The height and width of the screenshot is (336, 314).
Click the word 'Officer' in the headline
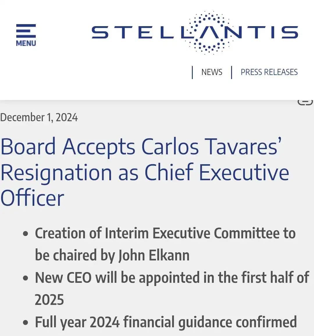(x=32, y=198)
